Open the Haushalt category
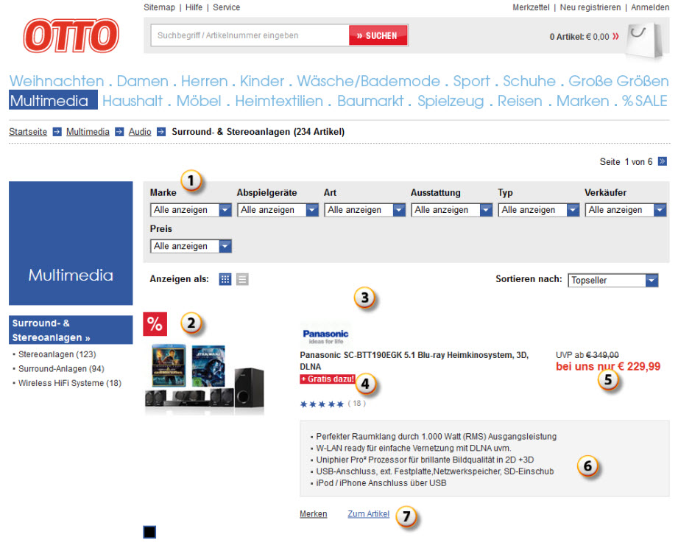Image resolution: width=692 pixels, height=548 pixels. click(x=133, y=101)
